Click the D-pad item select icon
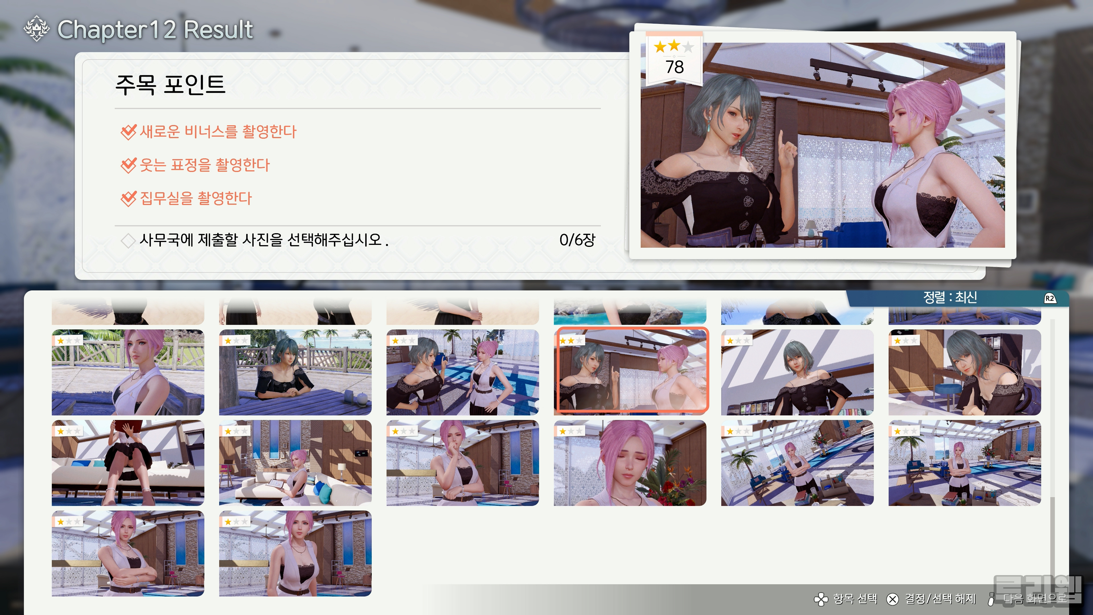Image resolution: width=1093 pixels, height=615 pixels. coord(821,599)
